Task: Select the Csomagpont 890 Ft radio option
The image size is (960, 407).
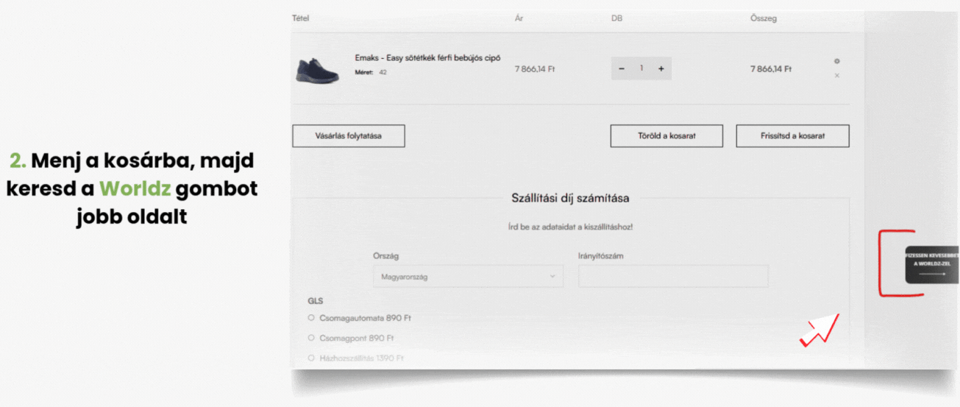Action: tap(311, 338)
